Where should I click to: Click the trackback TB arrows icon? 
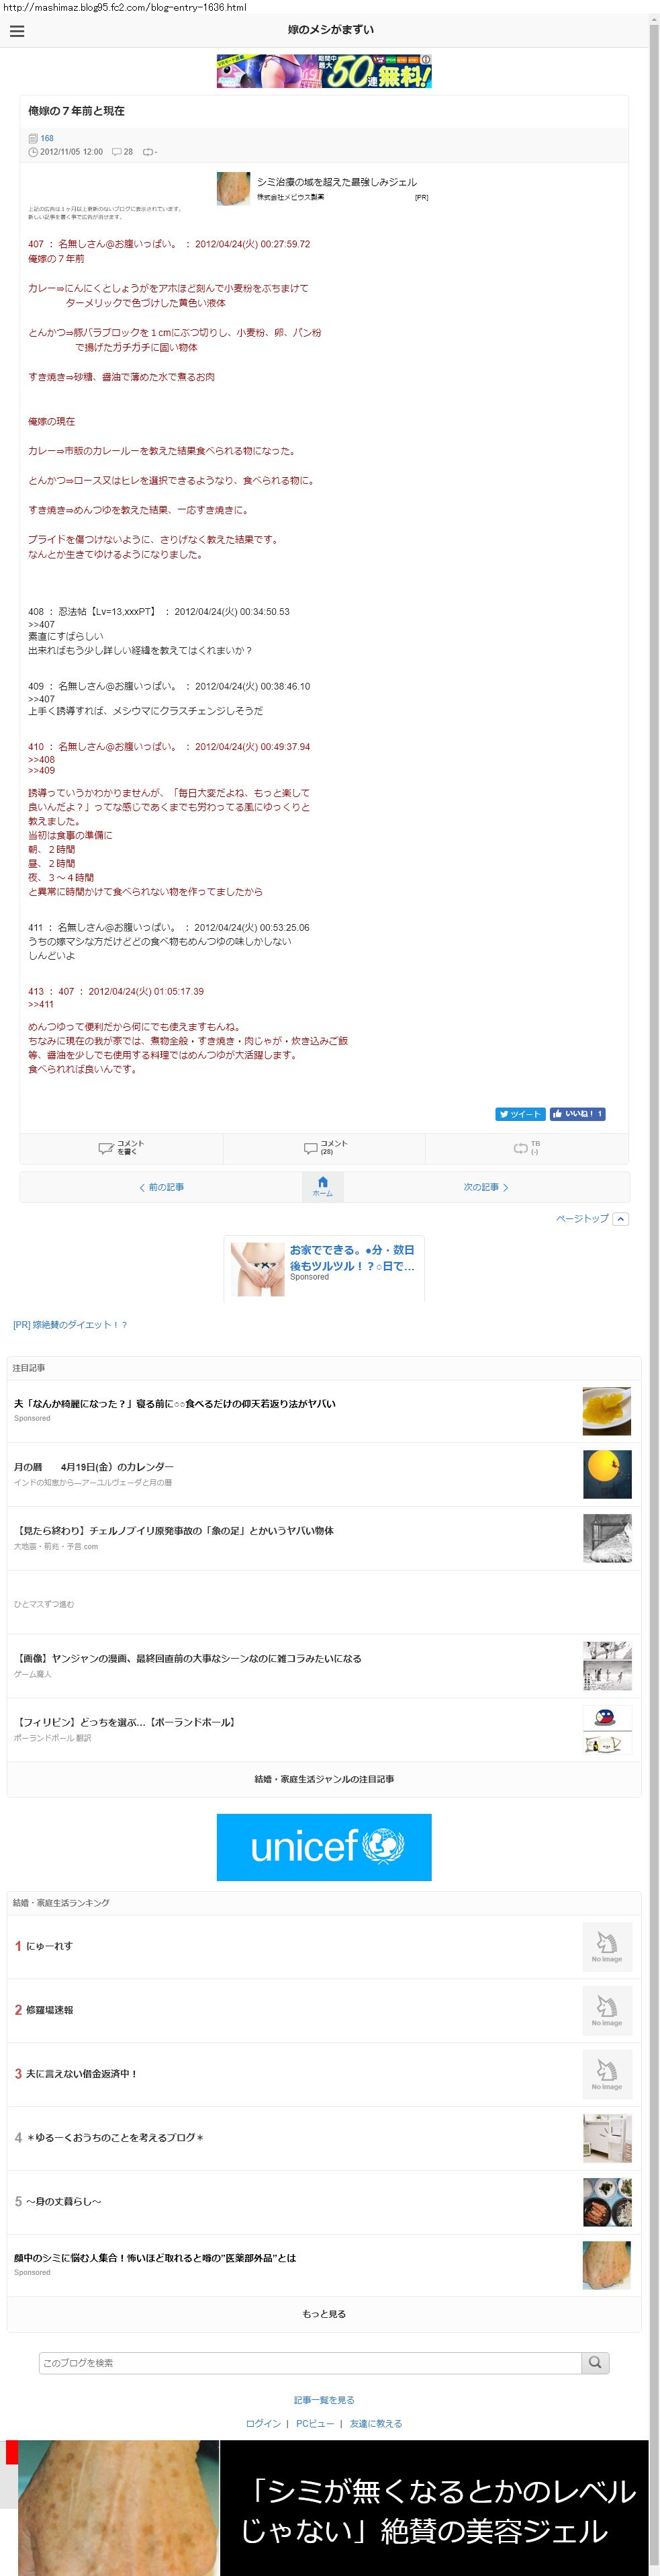tap(520, 1149)
